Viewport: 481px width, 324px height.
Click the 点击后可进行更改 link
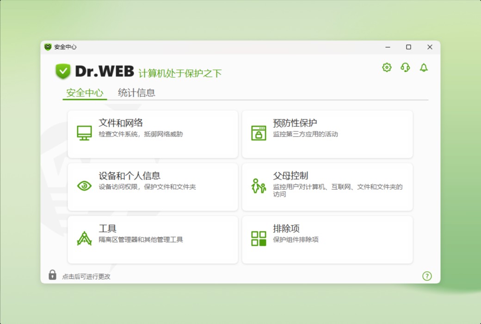pyautogui.click(x=86, y=276)
